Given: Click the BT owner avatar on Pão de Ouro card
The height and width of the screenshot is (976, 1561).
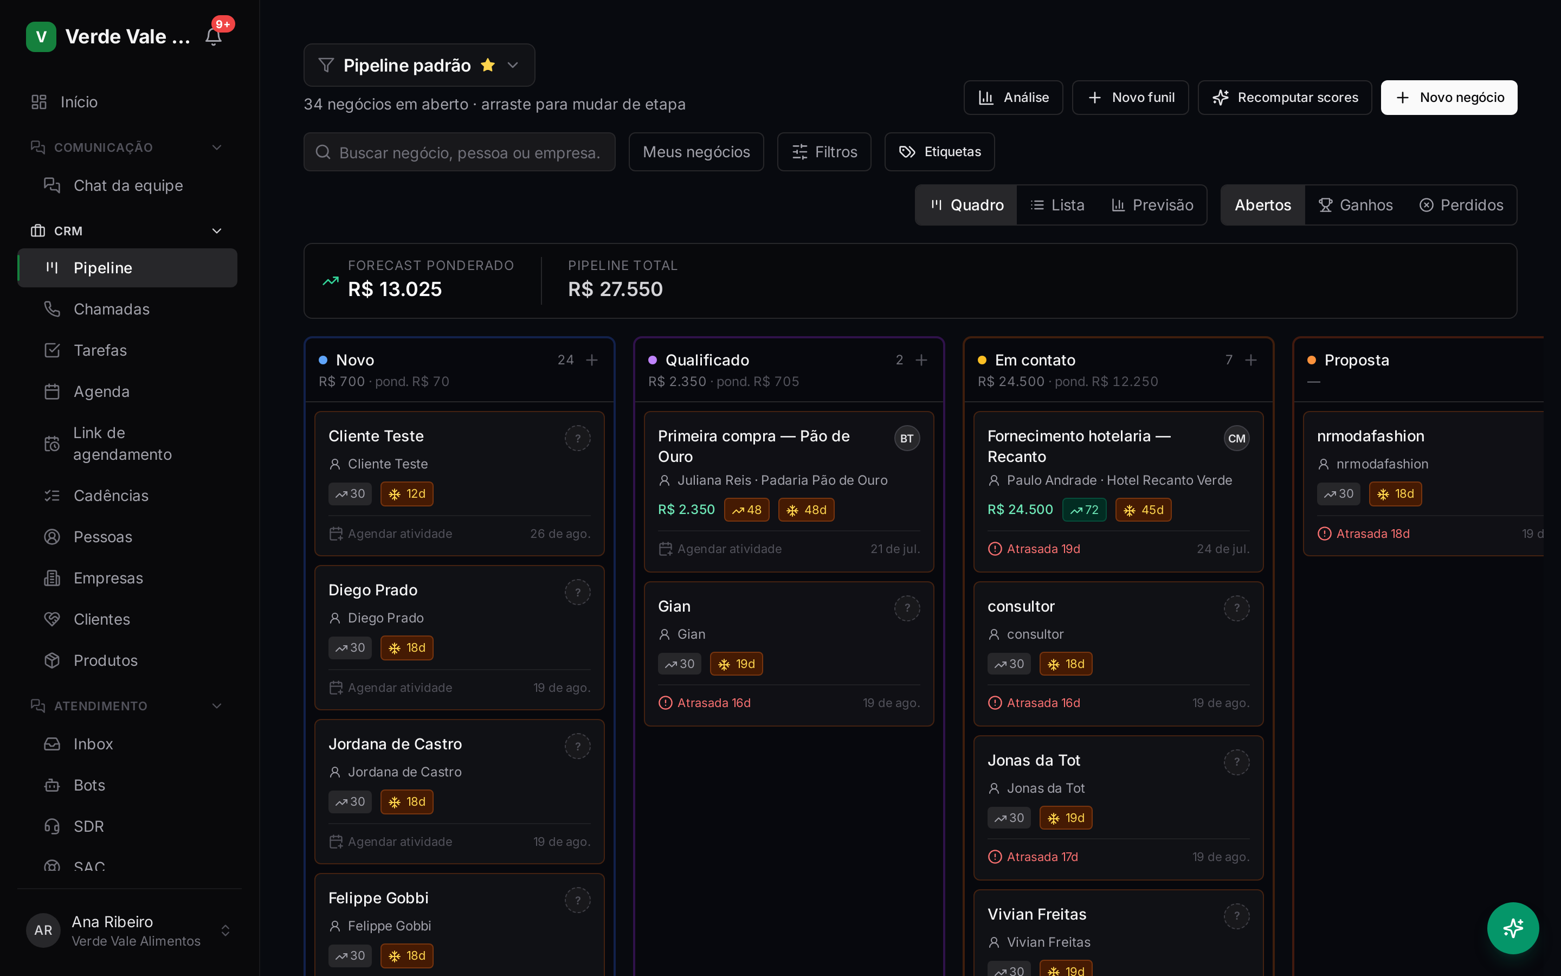Looking at the screenshot, I should 906,438.
